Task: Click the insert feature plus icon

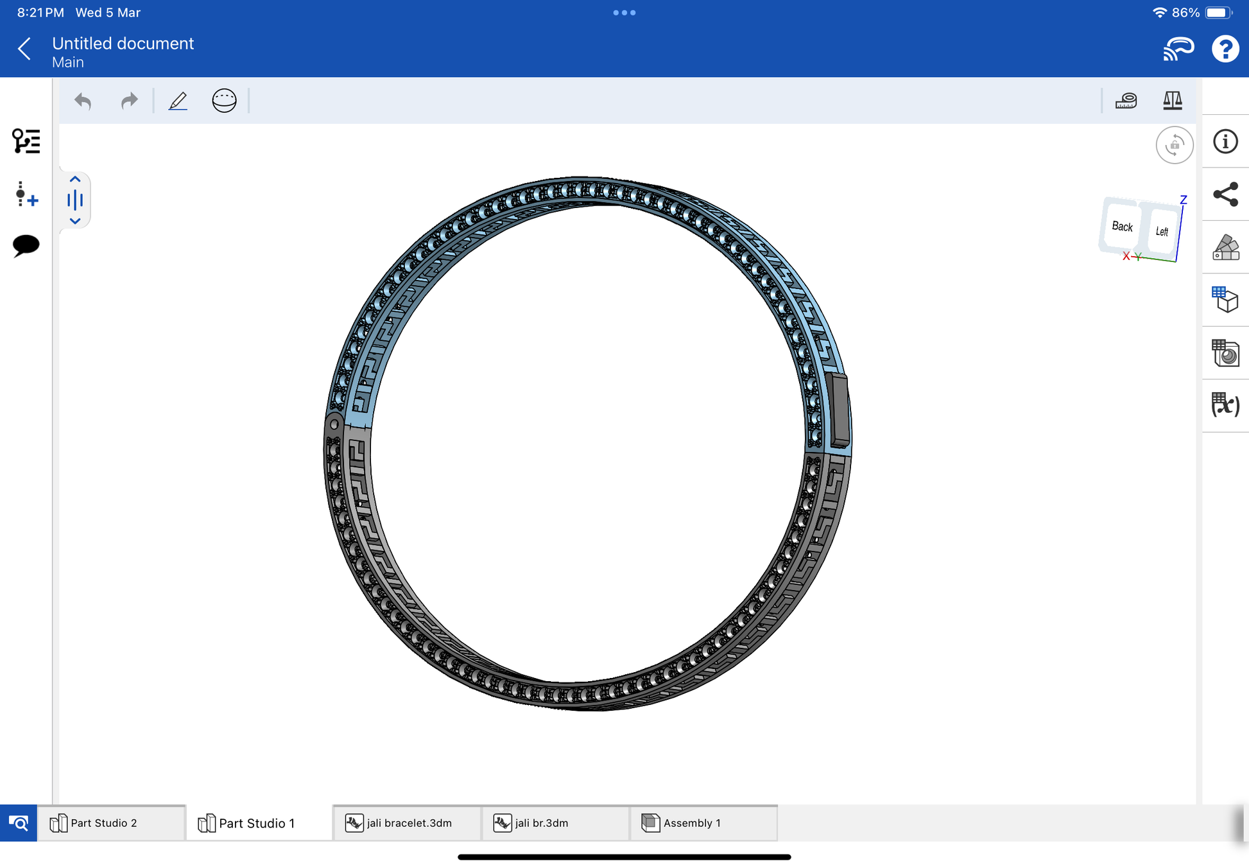Action: (x=26, y=194)
